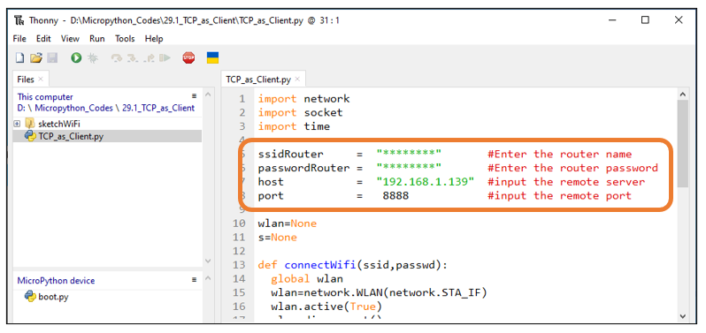Click the New file toolbar icon

coord(19,57)
